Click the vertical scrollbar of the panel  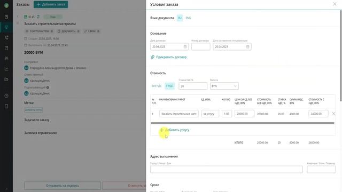[341, 55]
